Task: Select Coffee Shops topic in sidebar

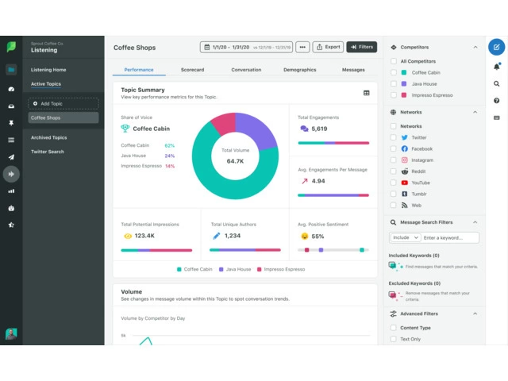Action: click(63, 118)
